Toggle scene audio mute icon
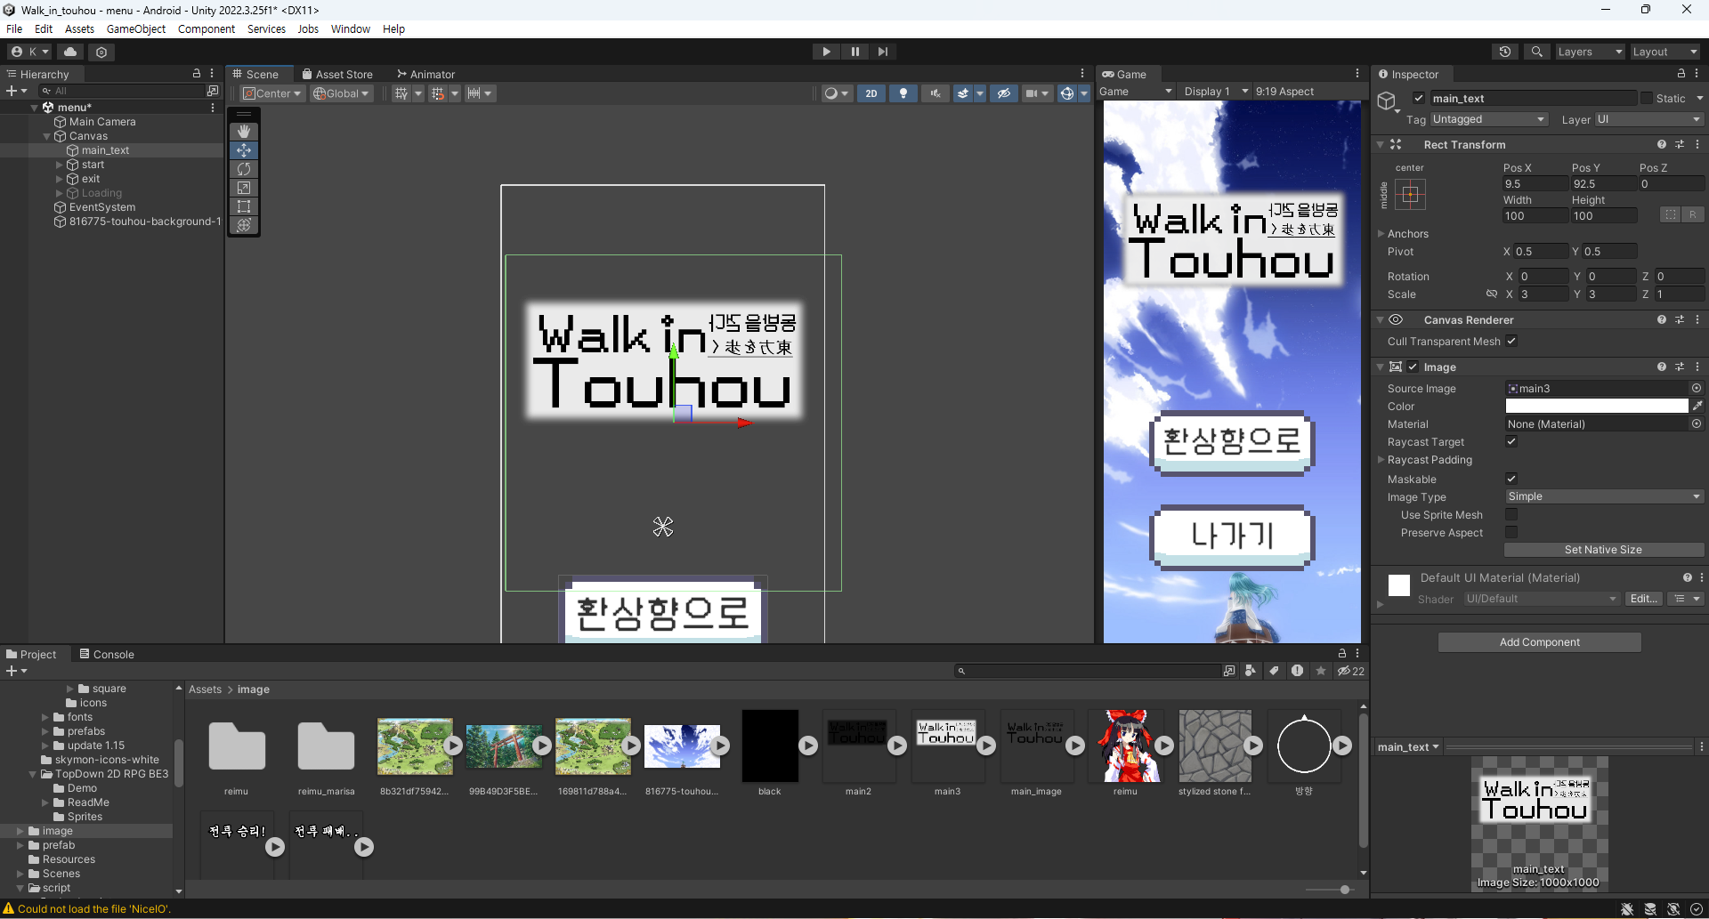This screenshot has width=1709, height=919. click(x=935, y=93)
